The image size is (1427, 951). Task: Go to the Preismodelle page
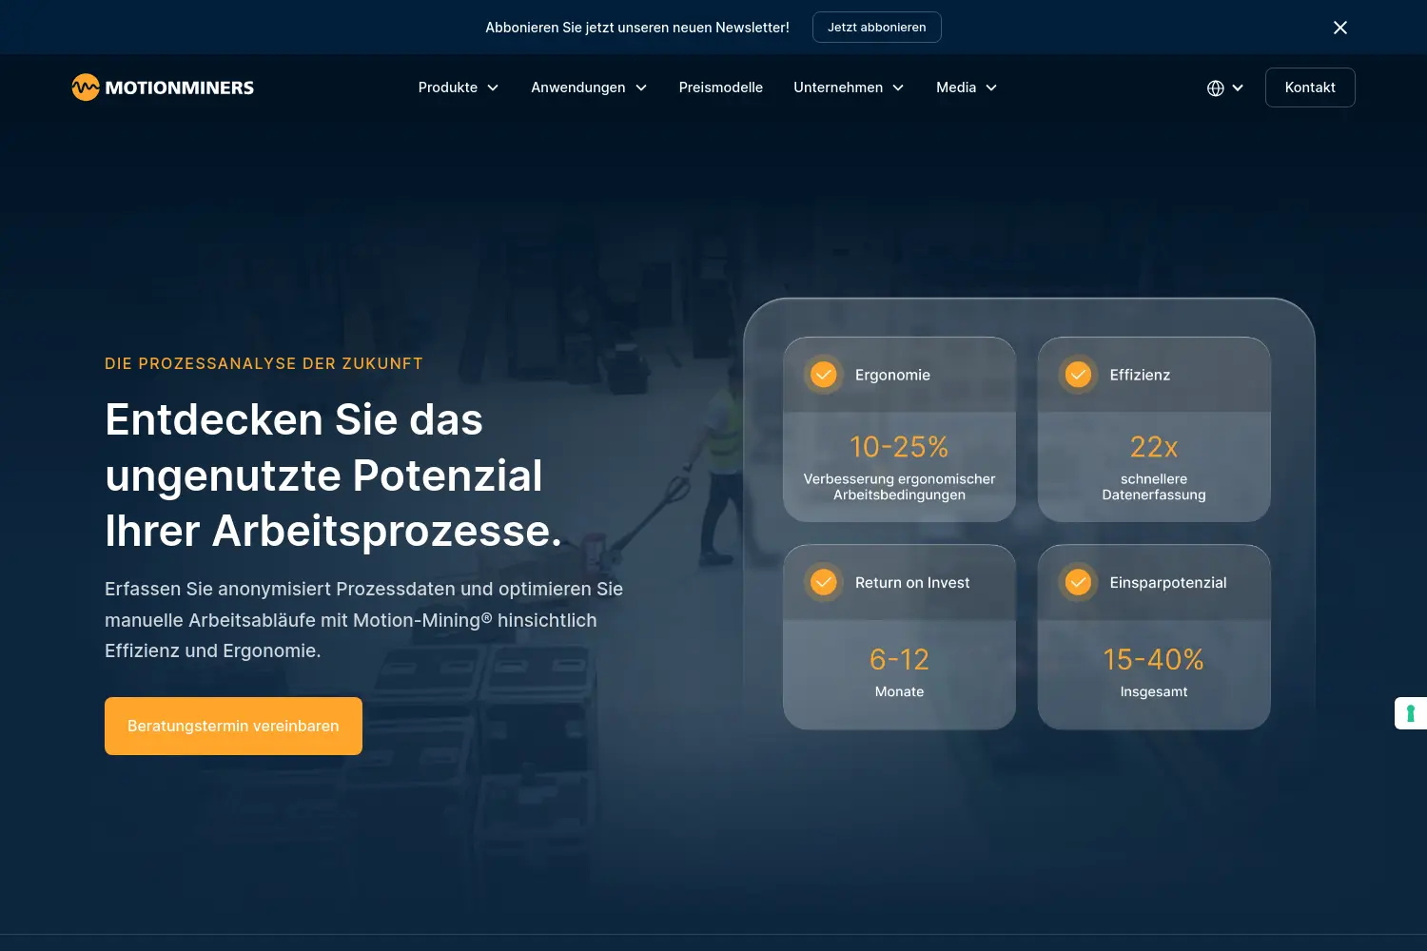[x=721, y=87]
